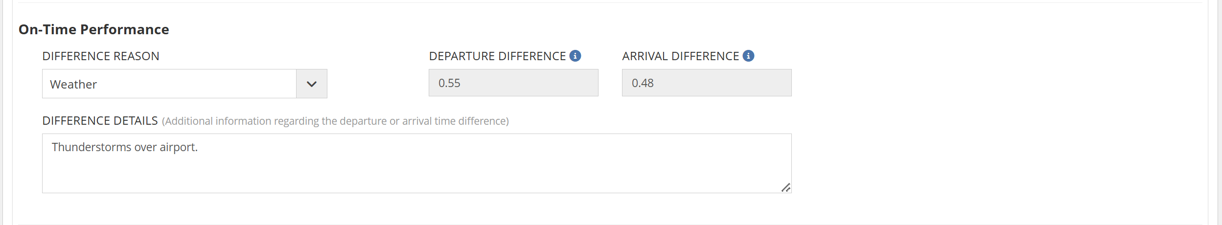Click the word "Weather" in reason selector
Viewport: 1222px width, 225px height.
pyautogui.click(x=73, y=85)
